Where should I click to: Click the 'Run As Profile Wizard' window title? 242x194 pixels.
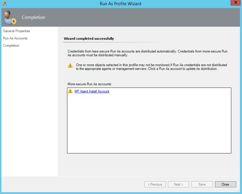coord(121,4)
